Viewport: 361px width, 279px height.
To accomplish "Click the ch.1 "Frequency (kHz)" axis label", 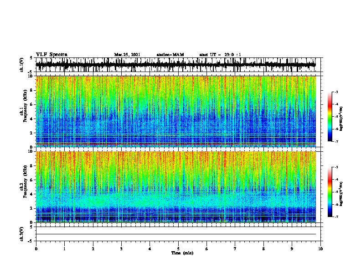I will click(x=25, y=106).
